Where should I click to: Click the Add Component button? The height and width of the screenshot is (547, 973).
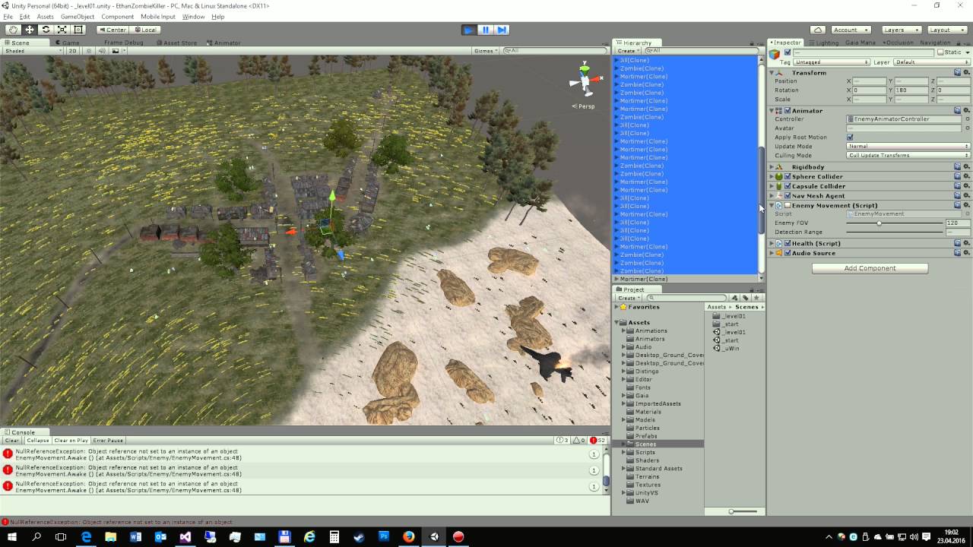click(870, 268)
